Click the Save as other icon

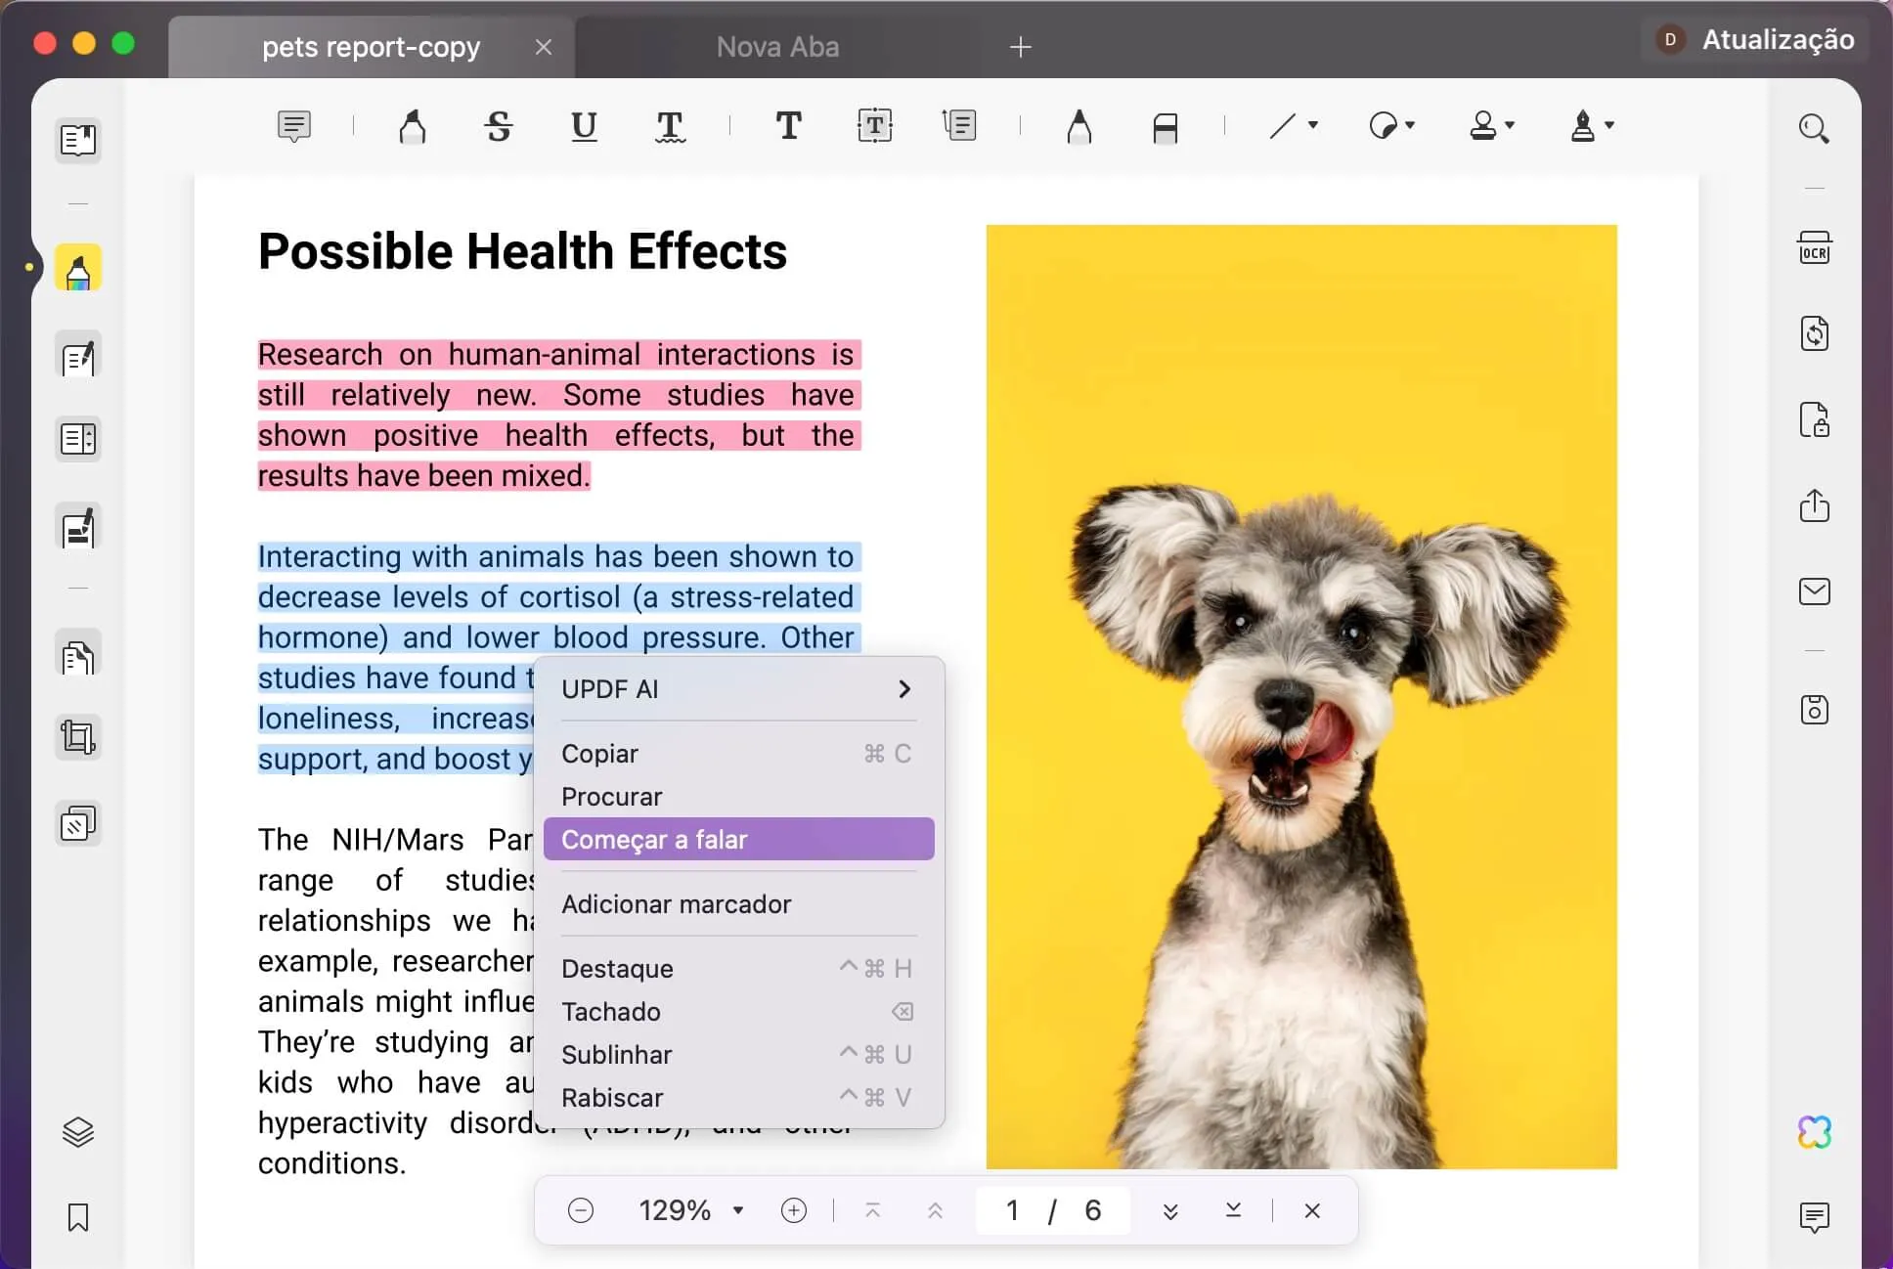(x=1815, y=710)
